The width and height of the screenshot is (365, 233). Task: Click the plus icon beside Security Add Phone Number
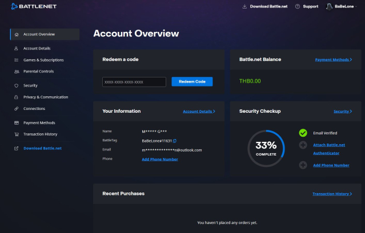[303, 165]
